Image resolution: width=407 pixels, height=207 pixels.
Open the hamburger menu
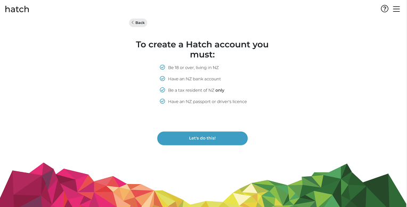click(396, 9)
